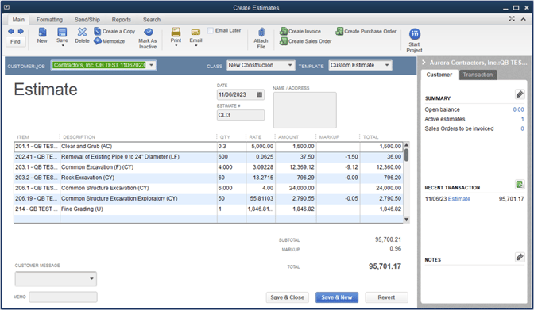Open the date calendar picker

coord(260,94)
